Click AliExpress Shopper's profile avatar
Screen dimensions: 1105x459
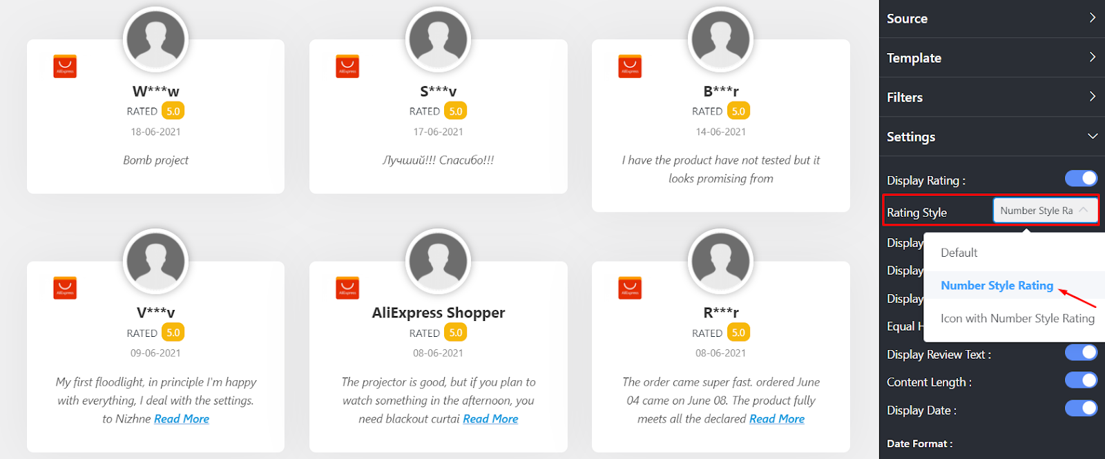(438, 261)
